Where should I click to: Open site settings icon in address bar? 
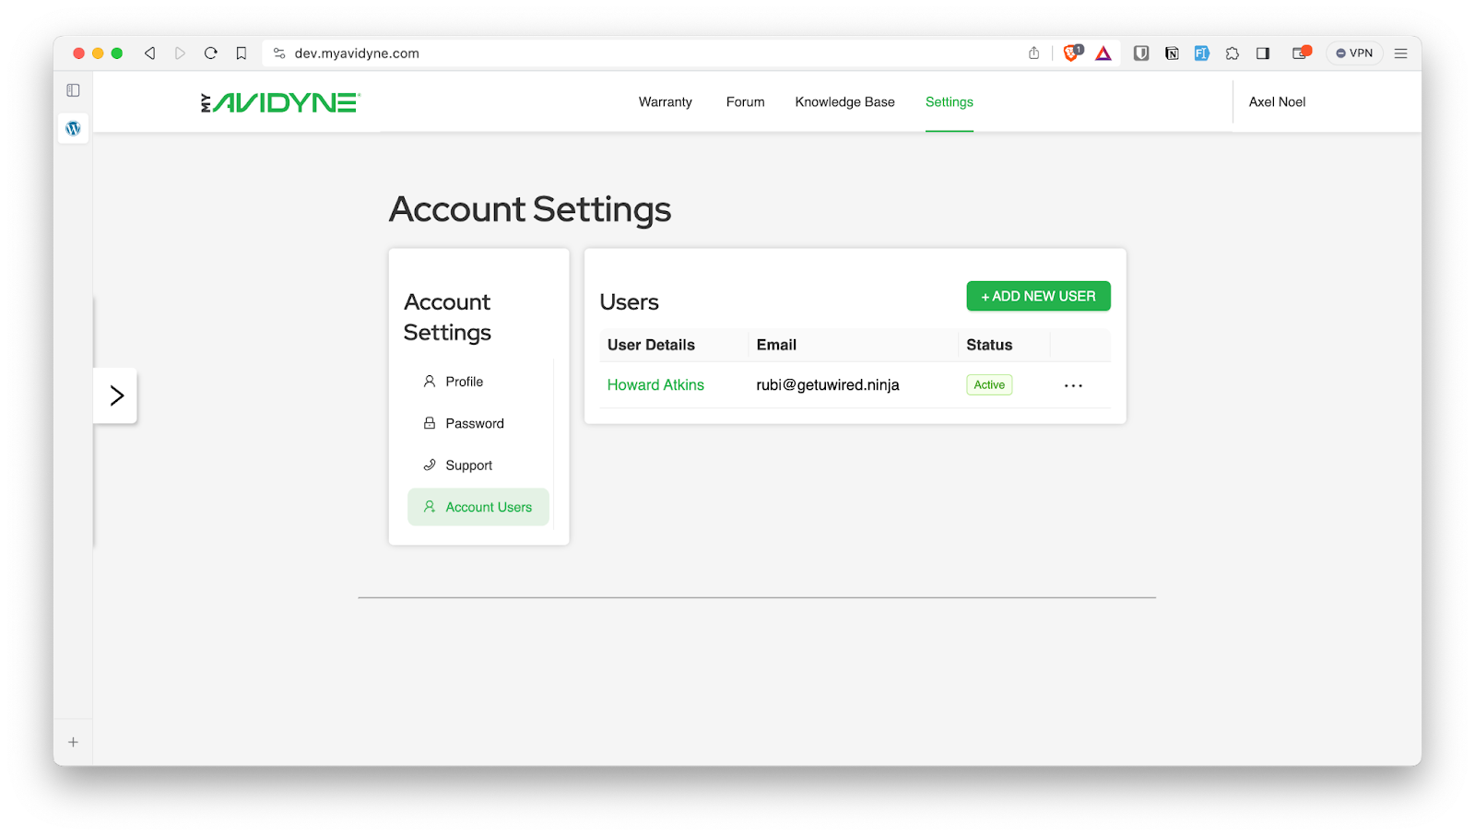[279, 53]
